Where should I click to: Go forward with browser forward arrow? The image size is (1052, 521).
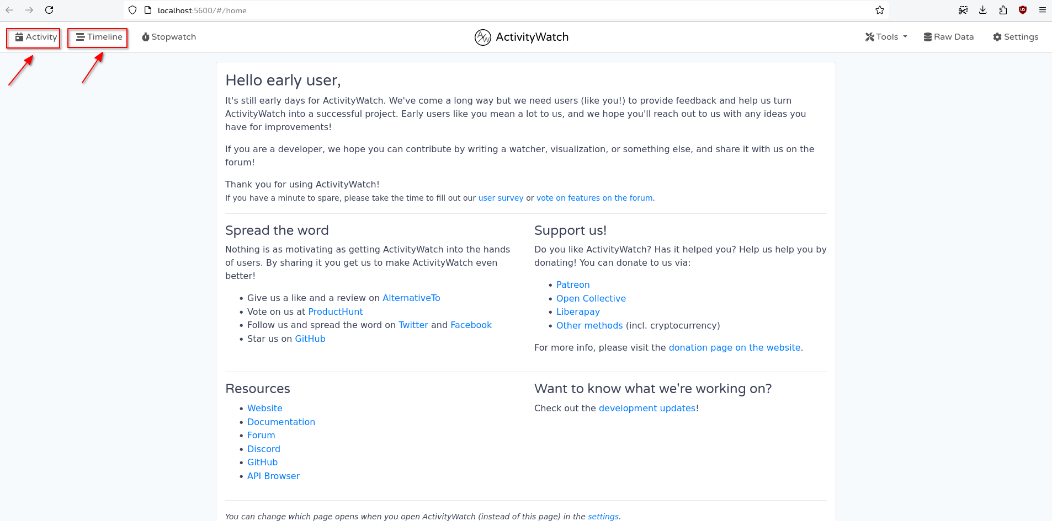click(29, 10)
